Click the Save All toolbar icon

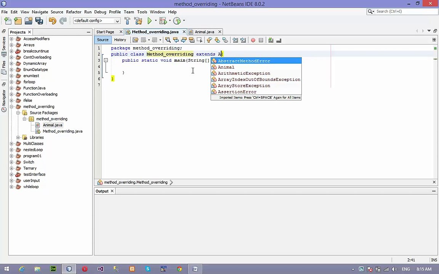(x=39, y=21)
